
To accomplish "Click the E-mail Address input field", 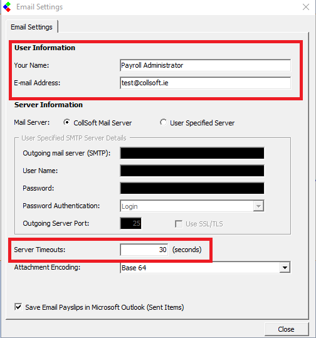I will (x=205, y=83).
